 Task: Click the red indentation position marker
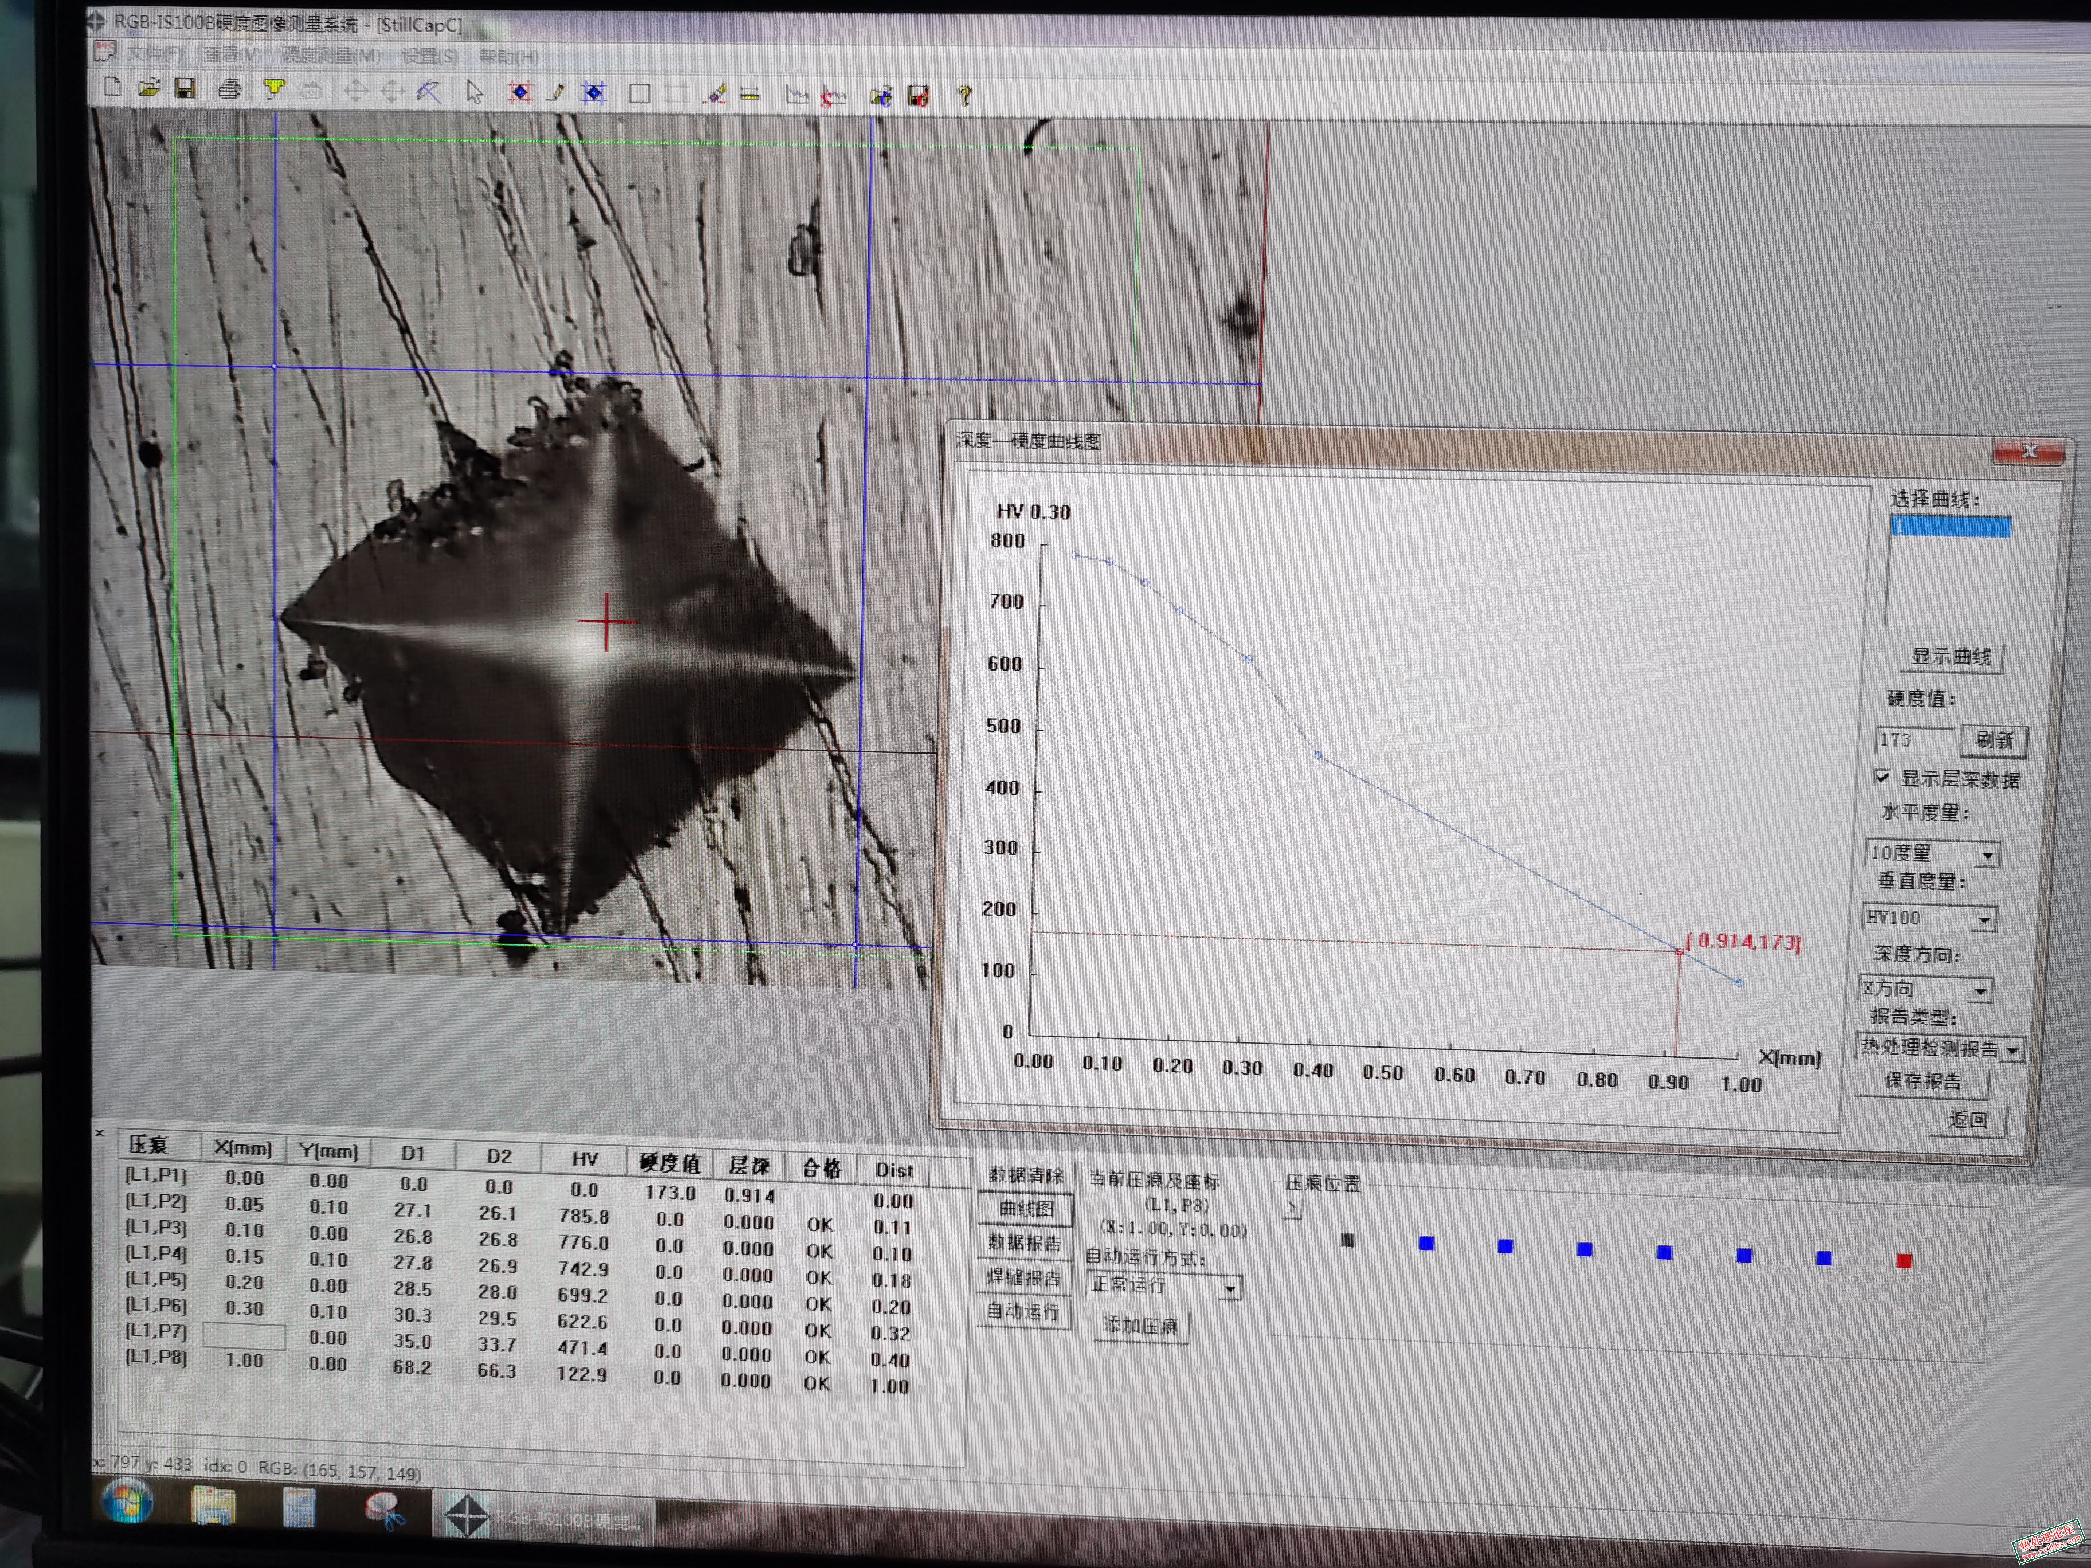pos(1904,1261)
